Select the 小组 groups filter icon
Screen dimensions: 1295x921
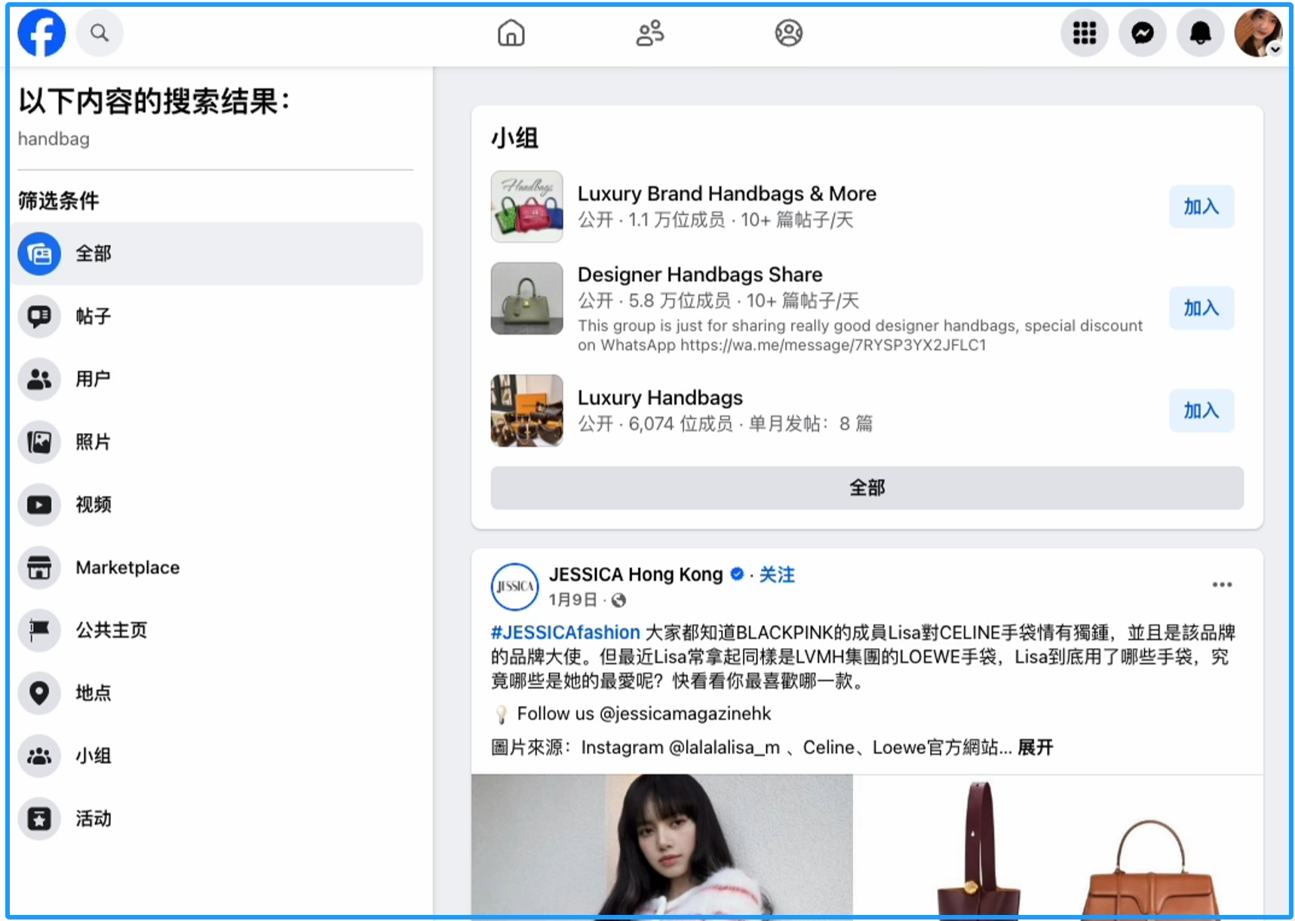[x=39, y=756]
